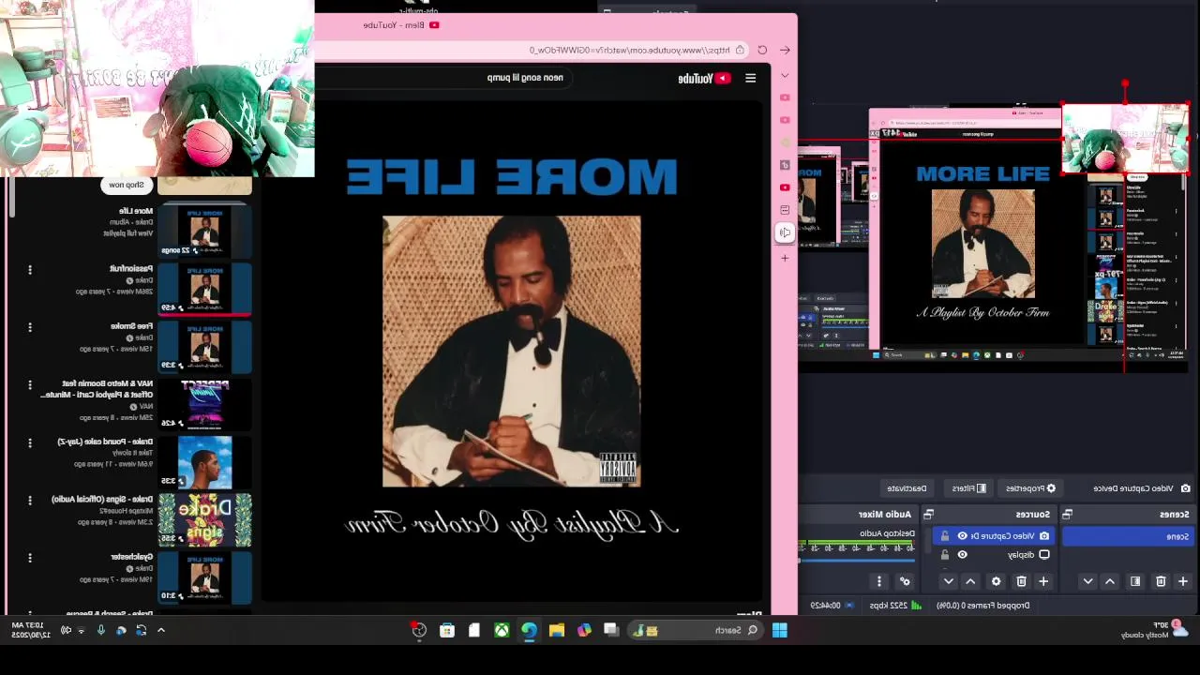This screenshot has width=1200, height=675.
Task: Open source properties gear in Sources toolbar
Action: pyautogui.click(x=996, y=581)
